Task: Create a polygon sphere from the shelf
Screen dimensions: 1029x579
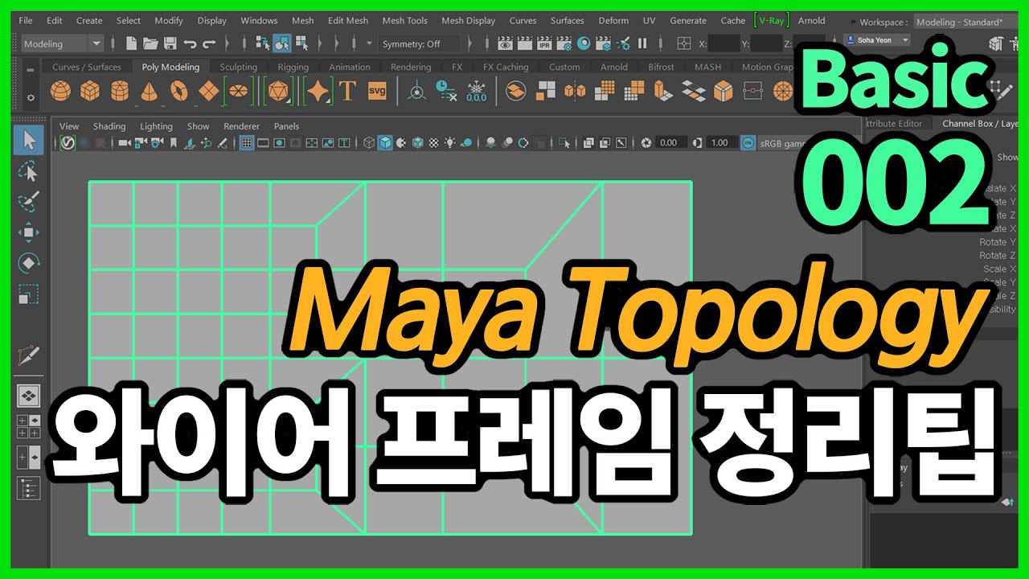Action: pyautogui.click(x=60, y=92)
